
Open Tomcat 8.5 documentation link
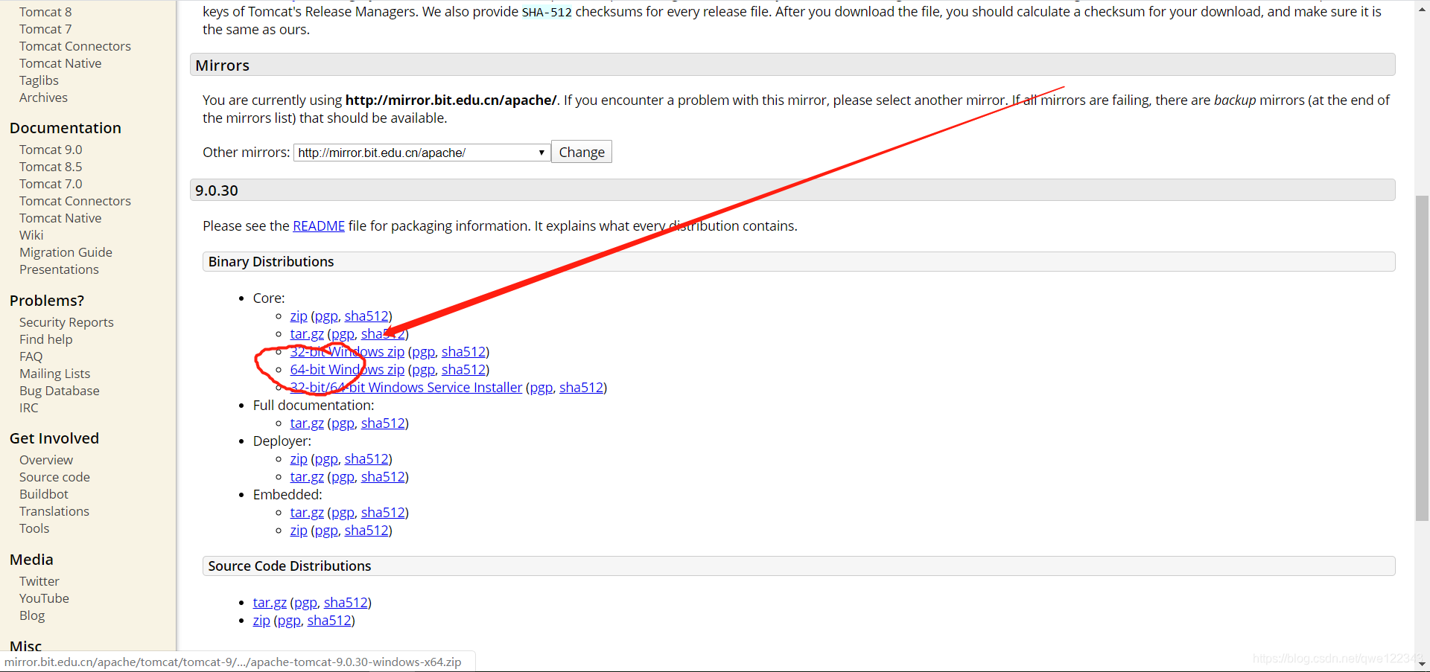tap(51, 167)
